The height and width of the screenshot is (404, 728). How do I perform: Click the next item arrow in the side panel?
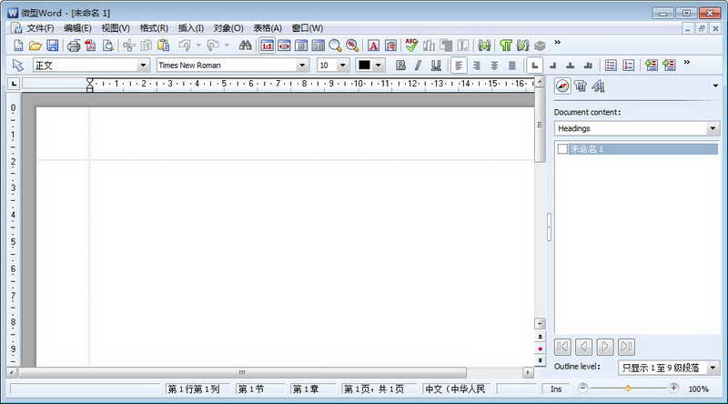point(605,347)
